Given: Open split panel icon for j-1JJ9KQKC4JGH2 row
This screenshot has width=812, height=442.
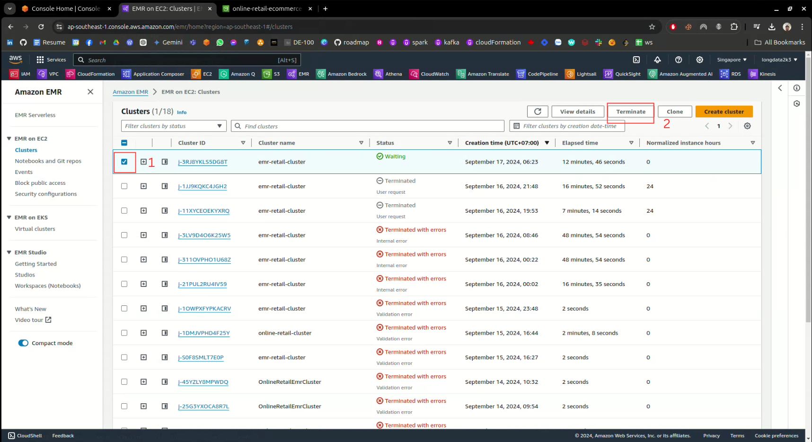Looking at the screenshot, I should (x=165, y=186).
